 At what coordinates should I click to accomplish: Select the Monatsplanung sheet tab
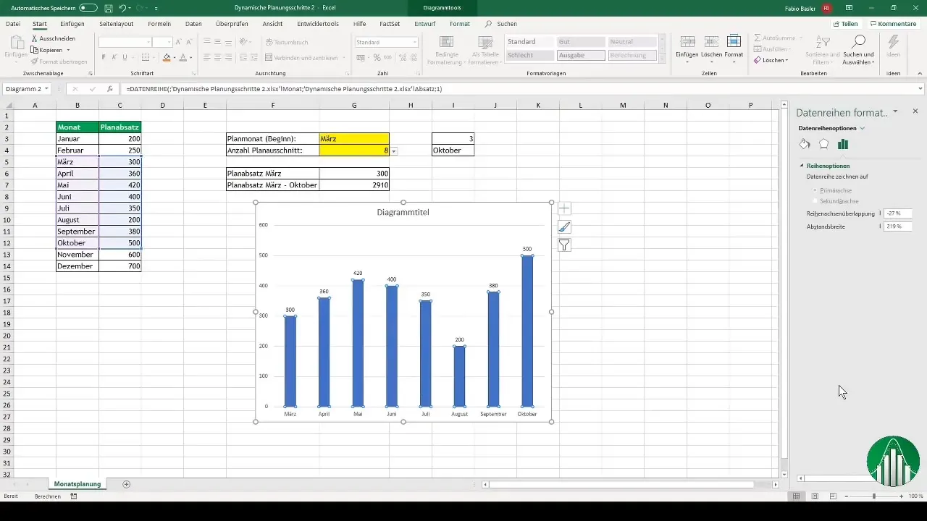(77, 483)
